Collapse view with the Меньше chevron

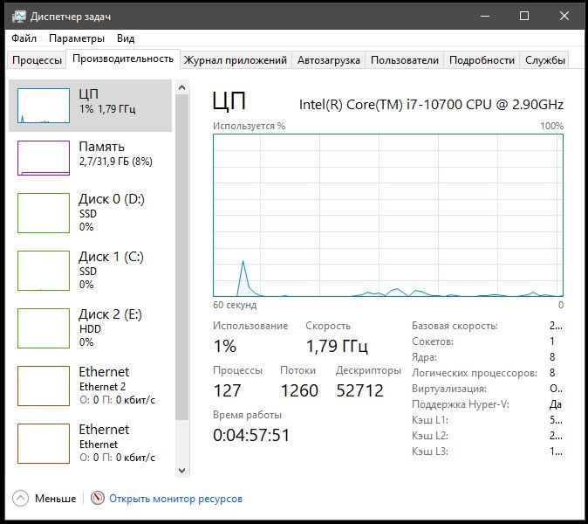click(x=21, y=499)
